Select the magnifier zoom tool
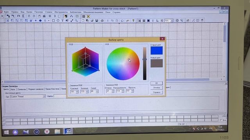This screenshot has height=140, width=250. (77, 21)
